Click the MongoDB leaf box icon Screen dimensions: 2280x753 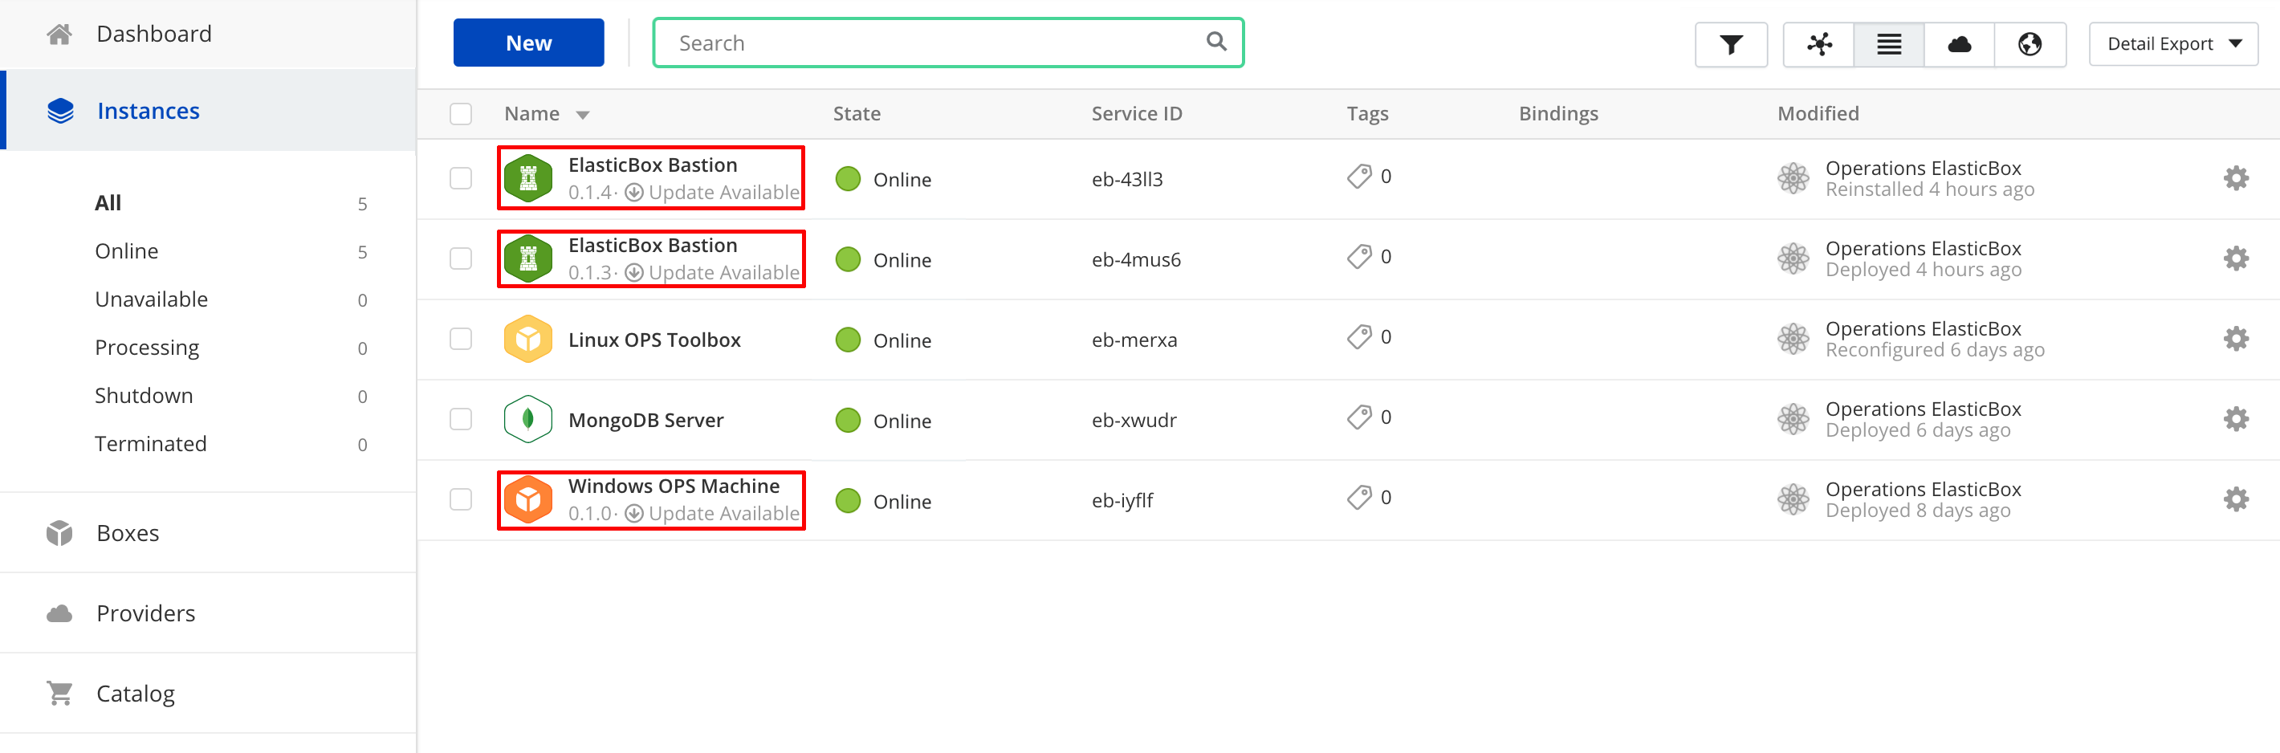coord(527,419)
